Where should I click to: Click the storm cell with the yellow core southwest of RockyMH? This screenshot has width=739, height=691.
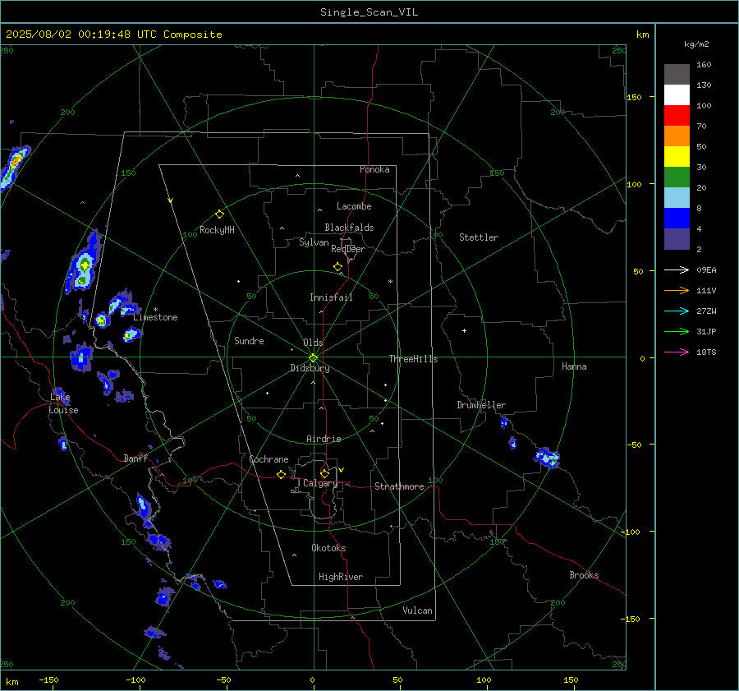point(84,267)
